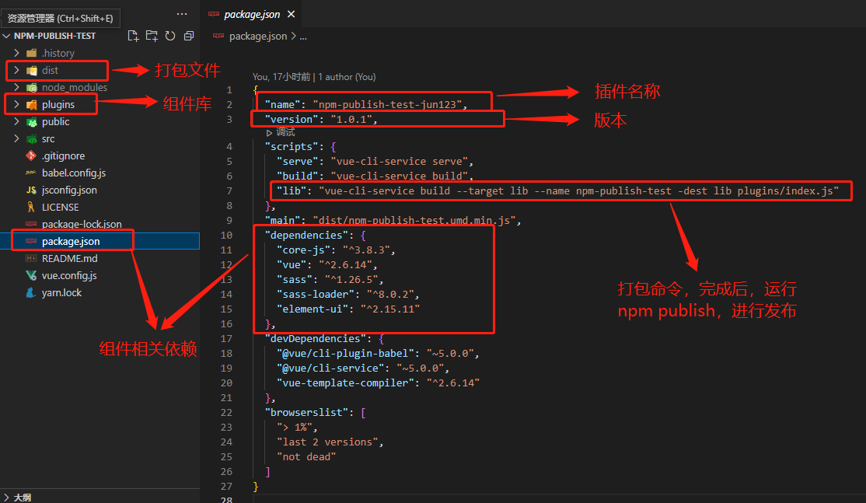Click the git icon beside .gitignore

(x=31, y=155)
